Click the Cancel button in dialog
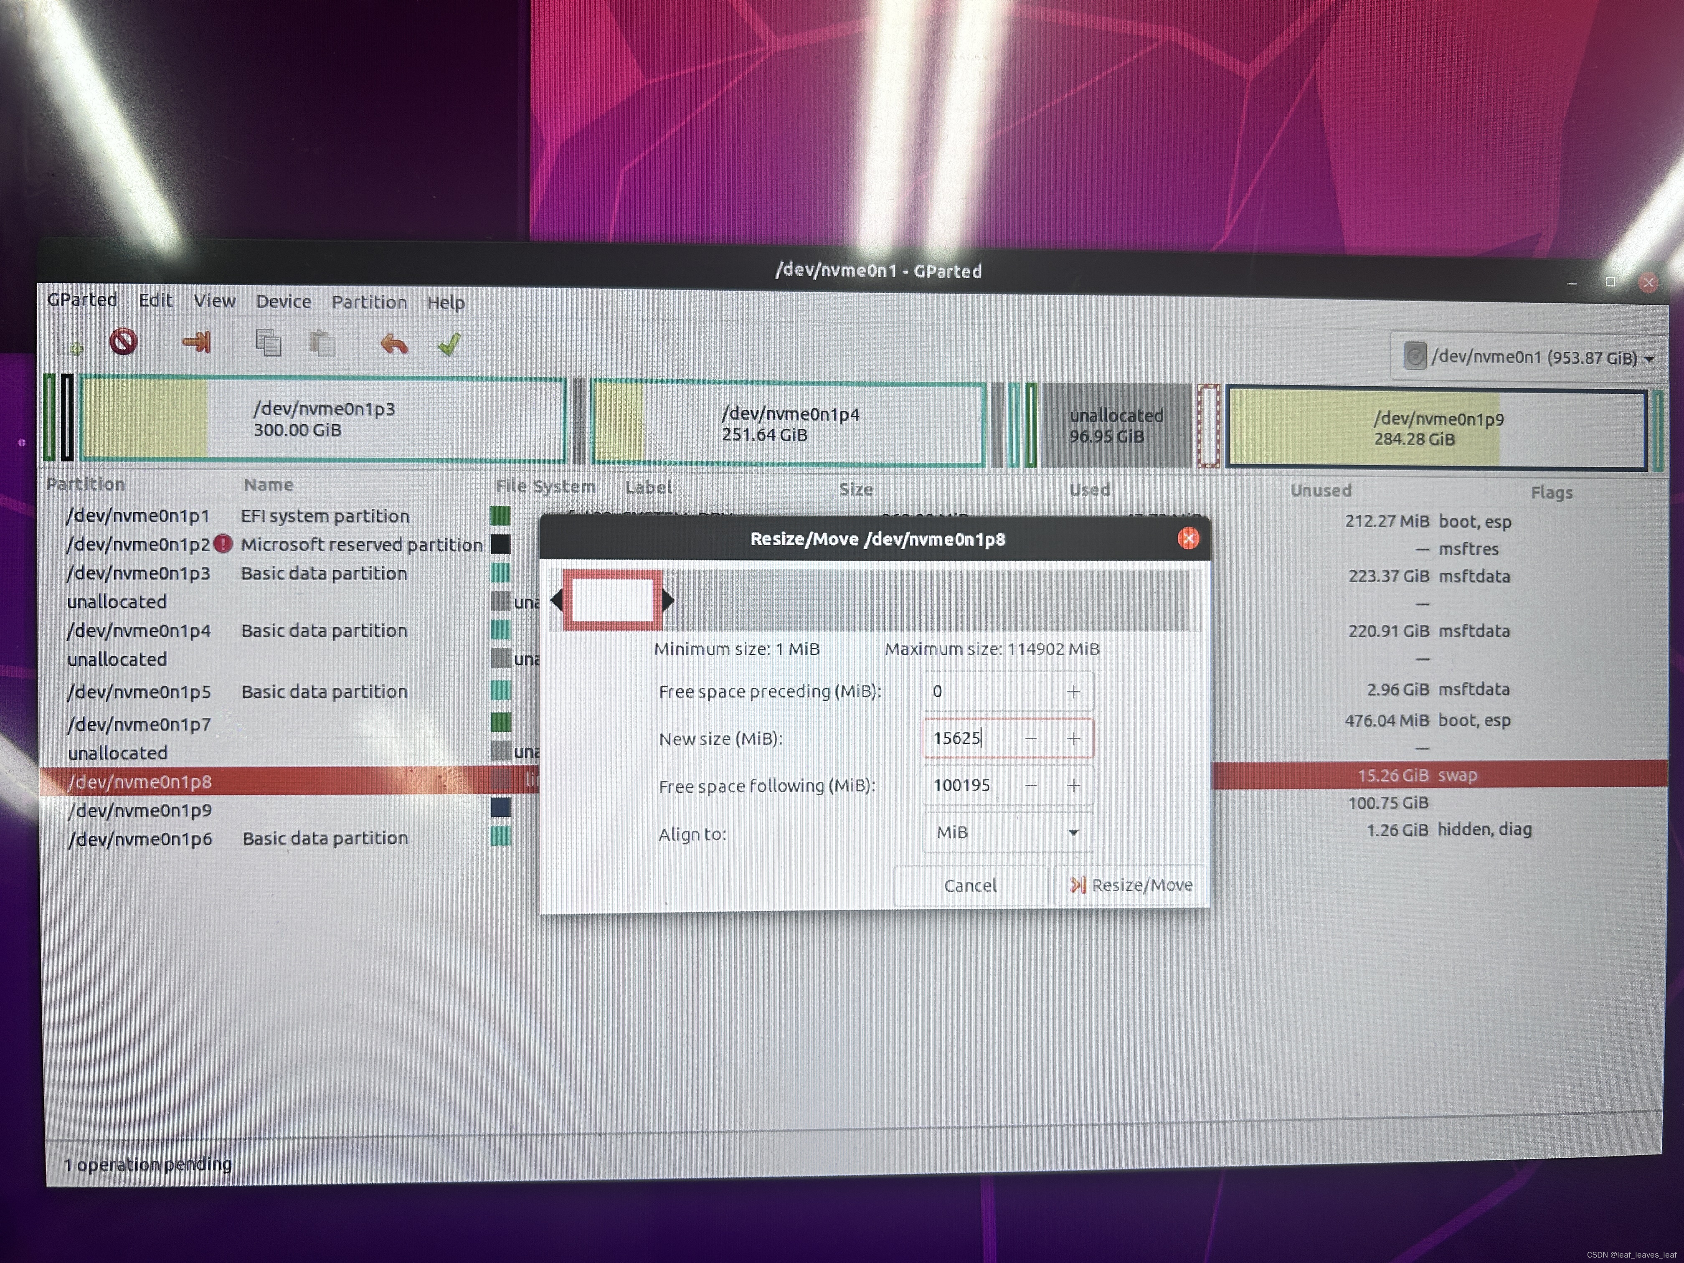The image size is (1684, 1263). pyautogui.click(x=970, y=886)
